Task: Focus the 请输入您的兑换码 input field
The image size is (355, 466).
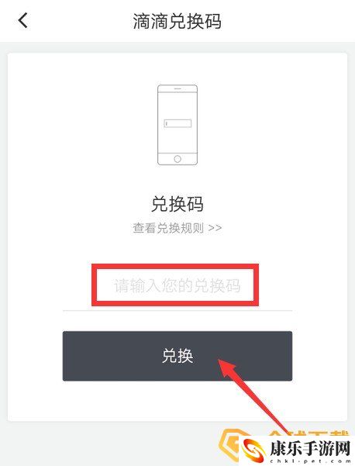Action: tap(177, 285)
